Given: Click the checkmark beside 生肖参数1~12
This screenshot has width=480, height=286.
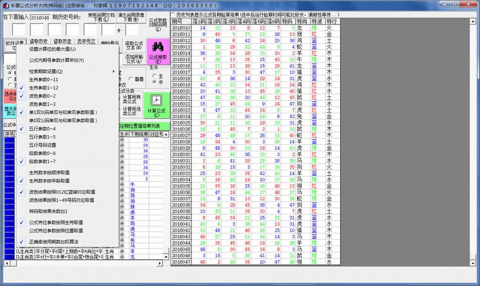Looking at the screenshot, I should [22, 88].
